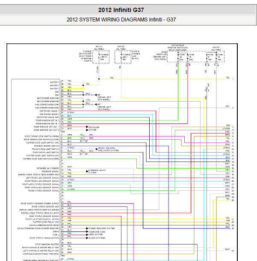
Task: Click the arrow beside the TRUNK, TAILGATE, FUEL DOORS SYSTEM label
Action: tap(97, 149)
